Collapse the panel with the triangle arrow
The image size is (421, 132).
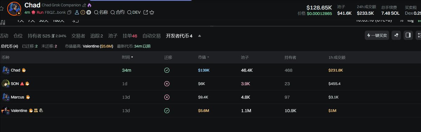(200, 36)
